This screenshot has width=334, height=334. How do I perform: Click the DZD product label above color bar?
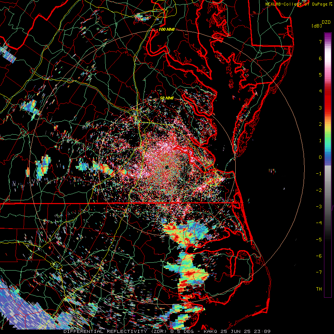coord(326,22)
